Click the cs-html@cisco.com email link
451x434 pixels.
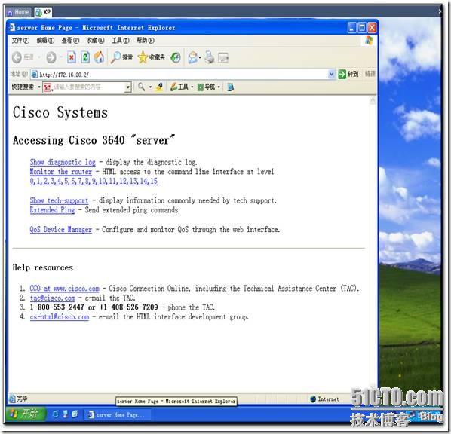click(x=60, y=316)
